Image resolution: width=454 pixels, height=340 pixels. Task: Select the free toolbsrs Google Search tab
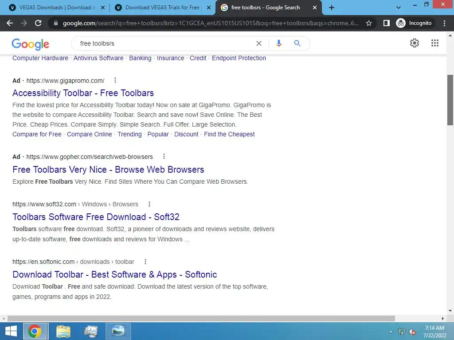(265, 8)
